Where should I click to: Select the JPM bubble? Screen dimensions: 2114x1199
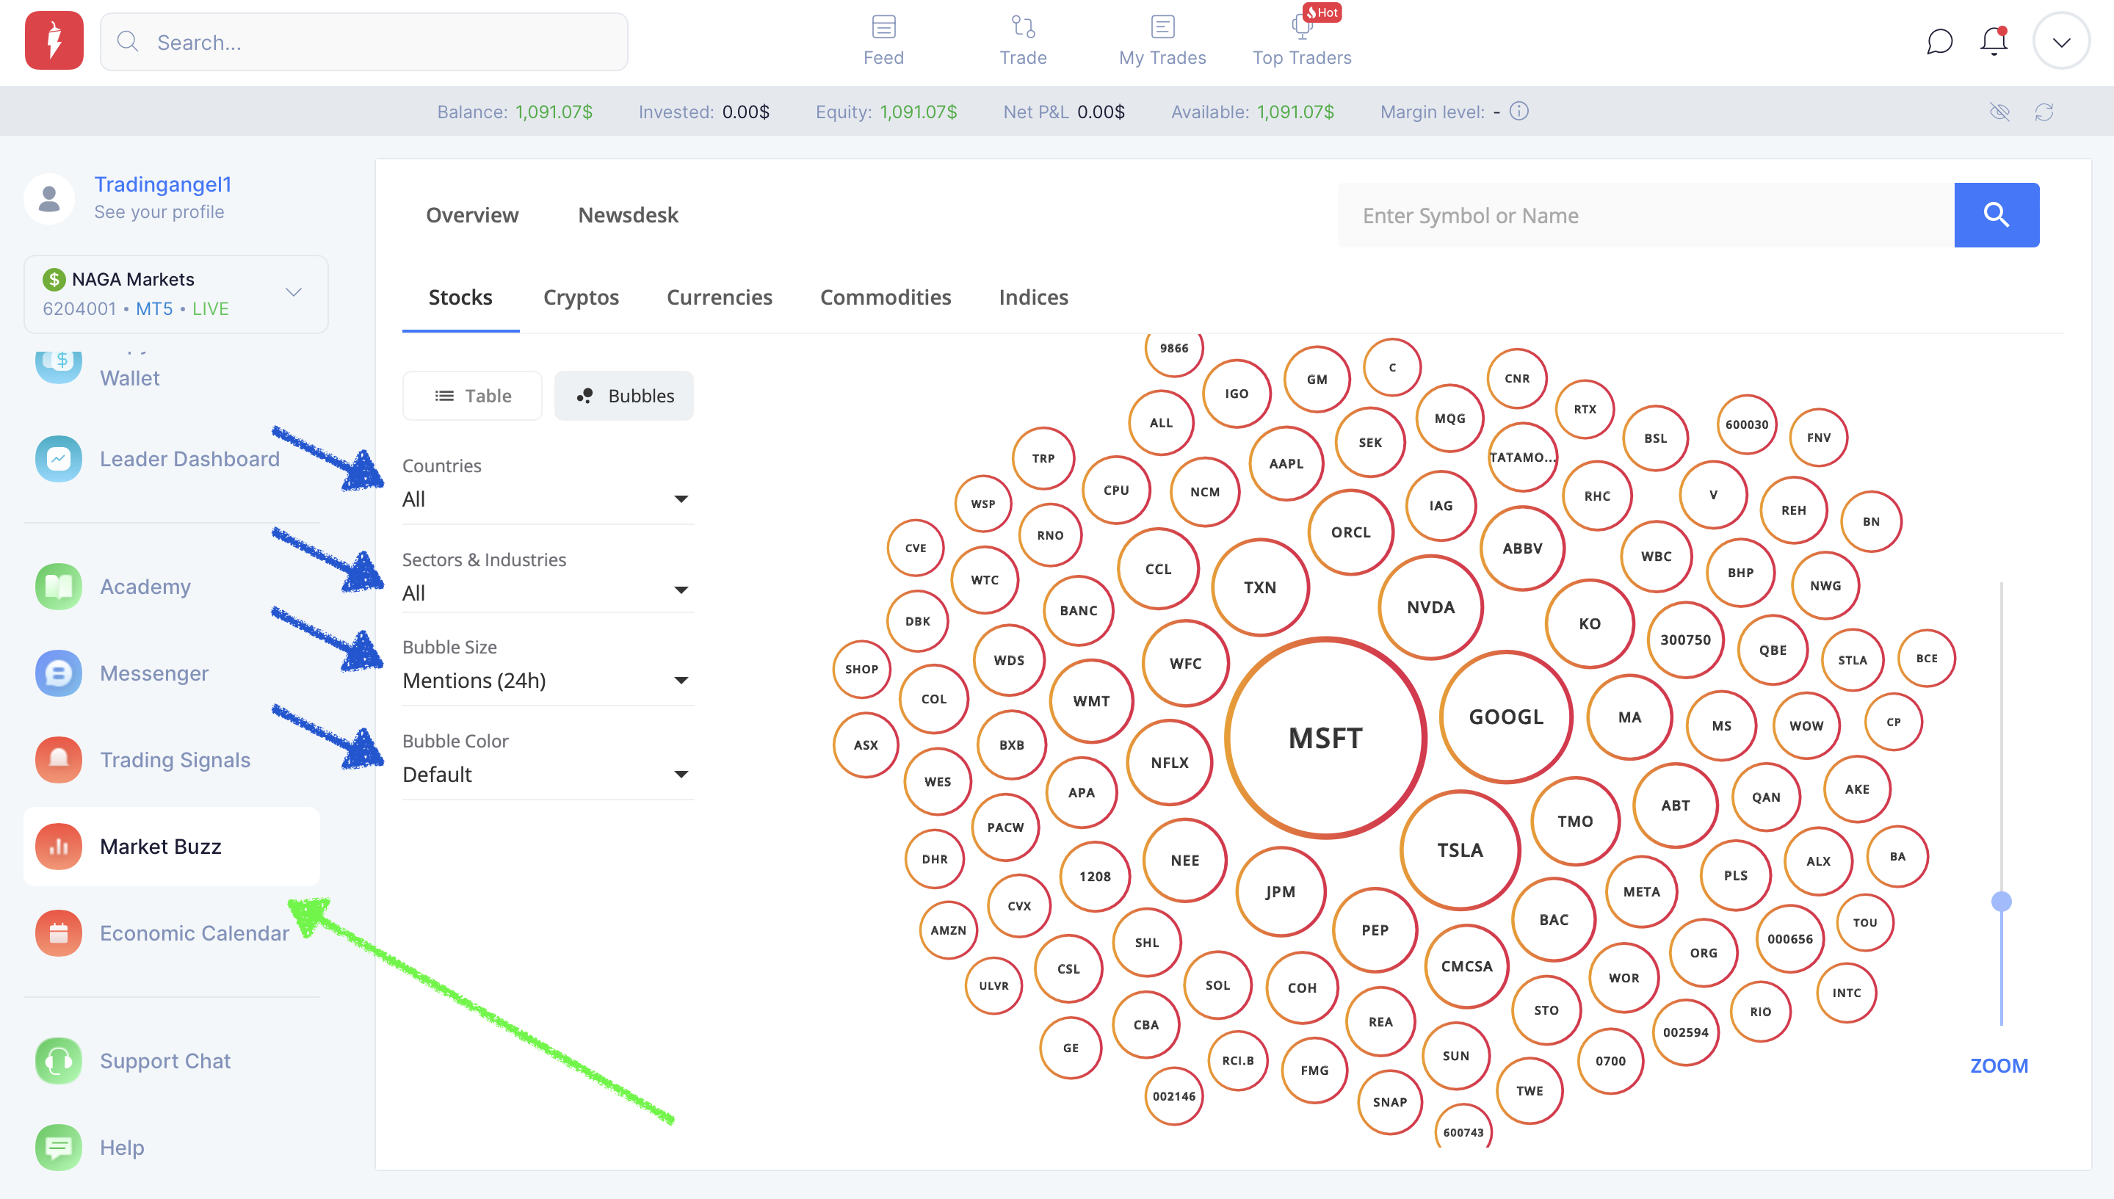pyautogui.click(x=1281, y=892)
